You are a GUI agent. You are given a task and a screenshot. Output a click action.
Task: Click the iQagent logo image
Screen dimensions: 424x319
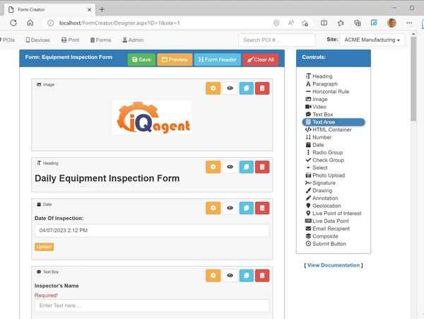coord(152,117)
